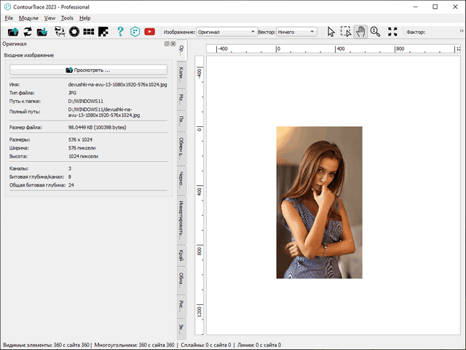Image resolution: width=466 pixels, height=350 pixels.
Task: Click the Сплайны status bar entry
Action: click(205, 345)
